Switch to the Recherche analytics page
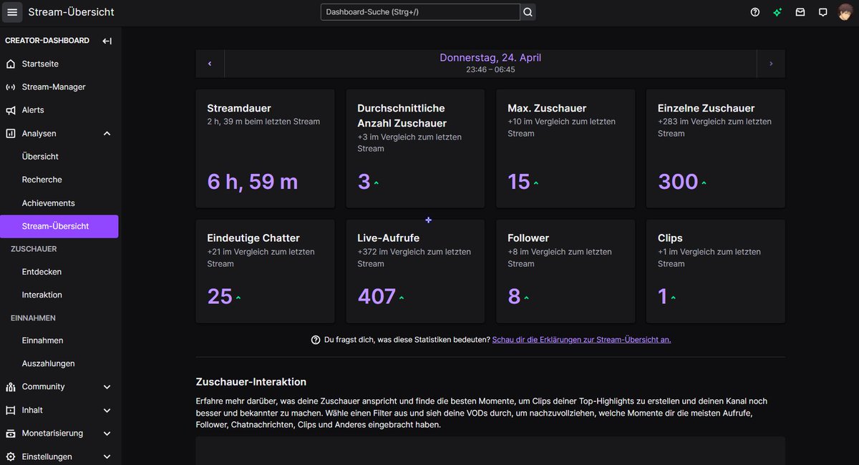 click(42, 180)
